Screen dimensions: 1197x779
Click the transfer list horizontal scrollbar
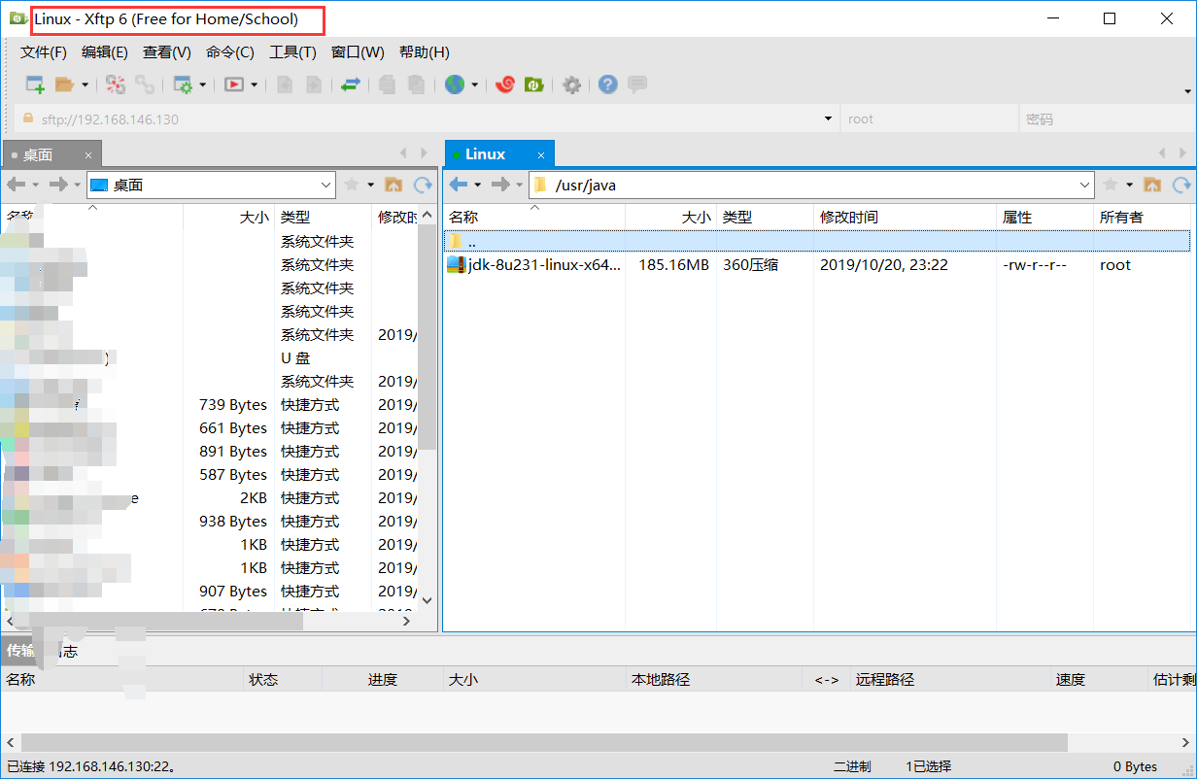pos(544,742)
